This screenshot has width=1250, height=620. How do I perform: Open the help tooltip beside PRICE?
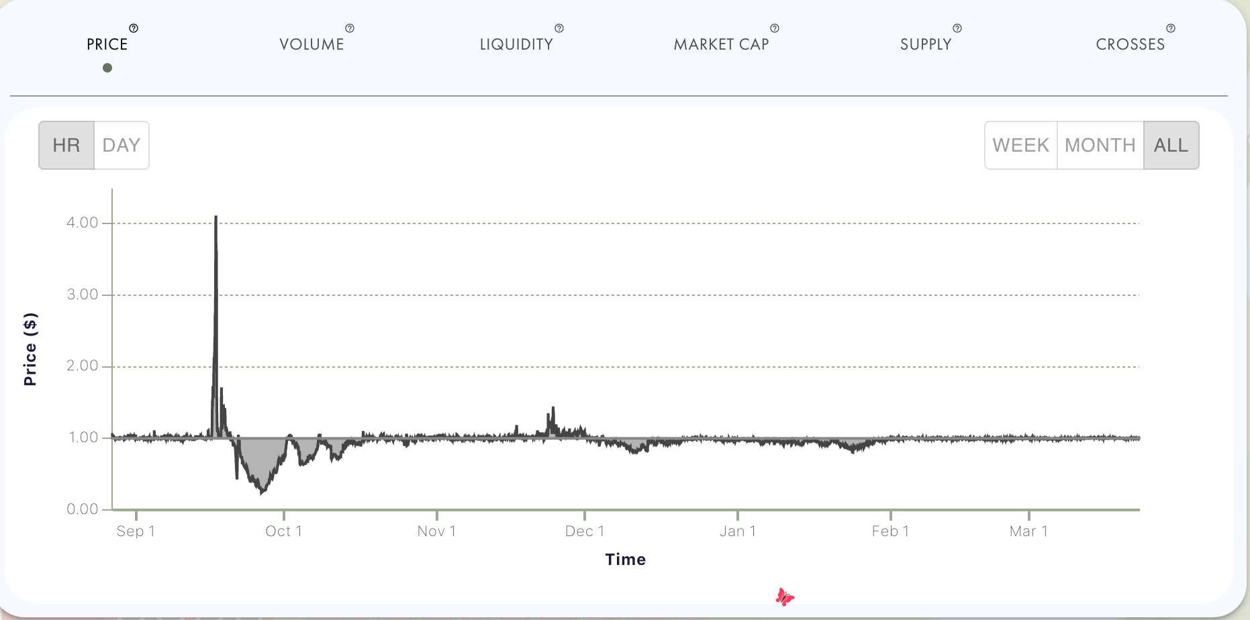pyautogui.click(x=134, y=28)
